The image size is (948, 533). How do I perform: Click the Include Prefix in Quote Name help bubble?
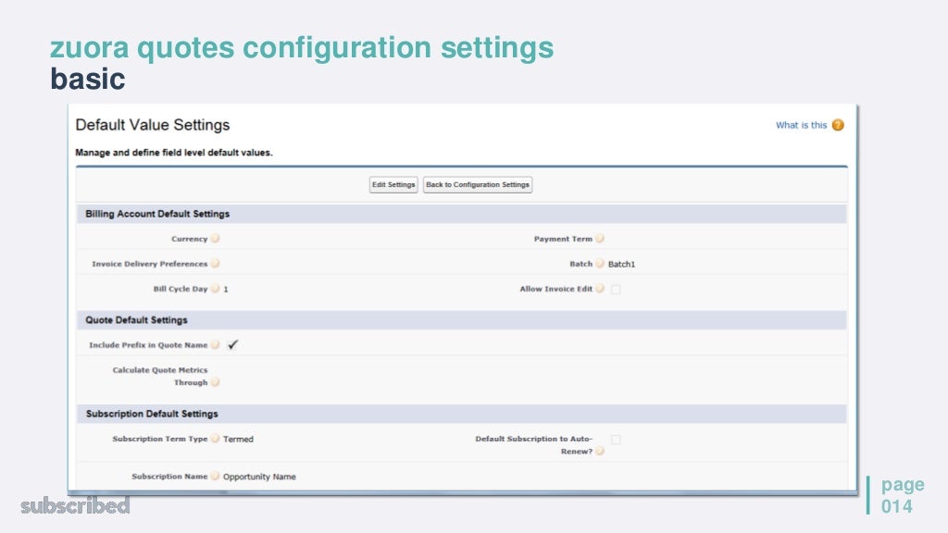[215, 345]
